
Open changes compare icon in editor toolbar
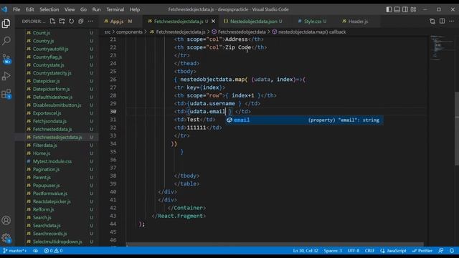pyautogui.click(x=432, y=21)
